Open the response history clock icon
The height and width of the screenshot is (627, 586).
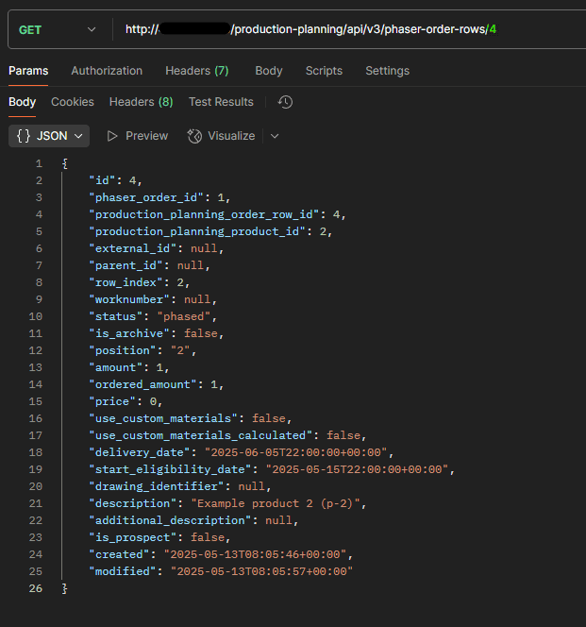pyautogui.click(x=285, y=102)
